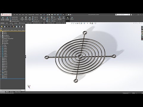The width and height of the screenshot is (143, 107).
Task: Open the Reference Geometry tool
Action: coord(60,18)
